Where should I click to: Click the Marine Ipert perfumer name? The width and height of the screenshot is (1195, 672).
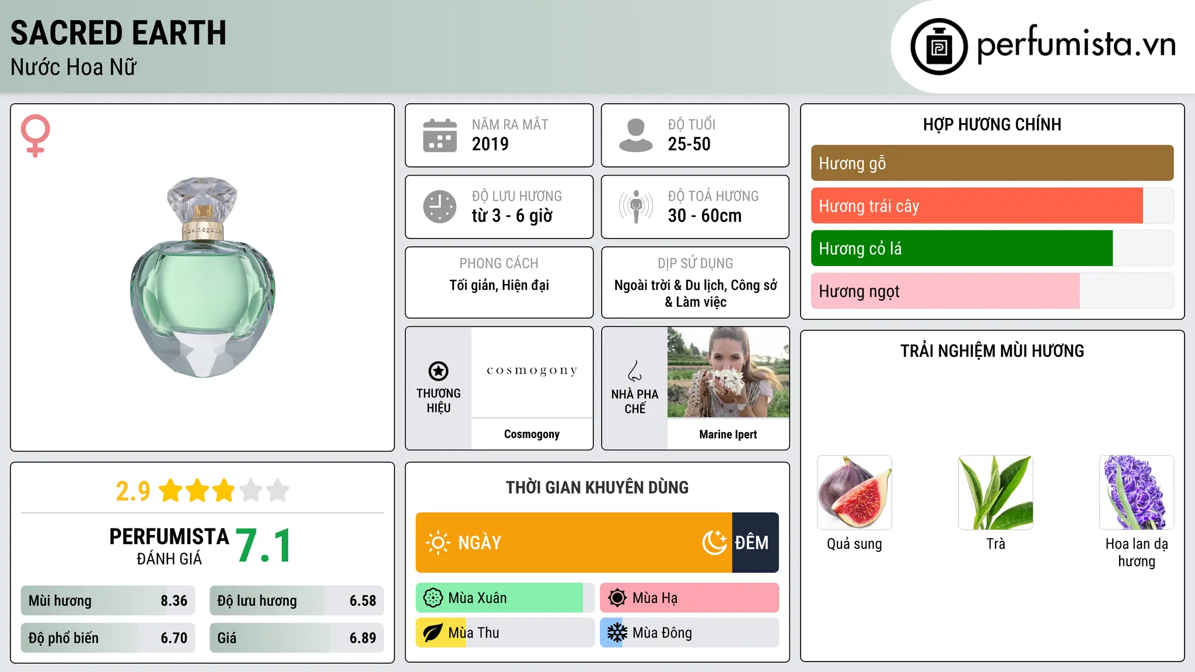tap(728, 434)
